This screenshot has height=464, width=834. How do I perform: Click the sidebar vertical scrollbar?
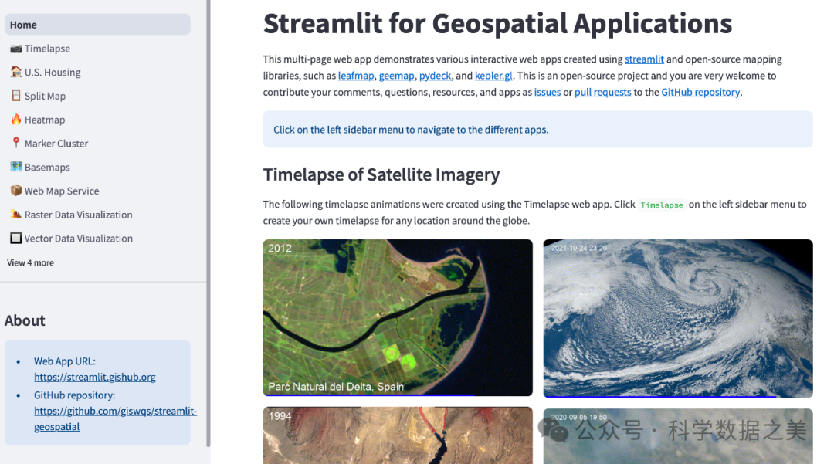tap(208, 224)
